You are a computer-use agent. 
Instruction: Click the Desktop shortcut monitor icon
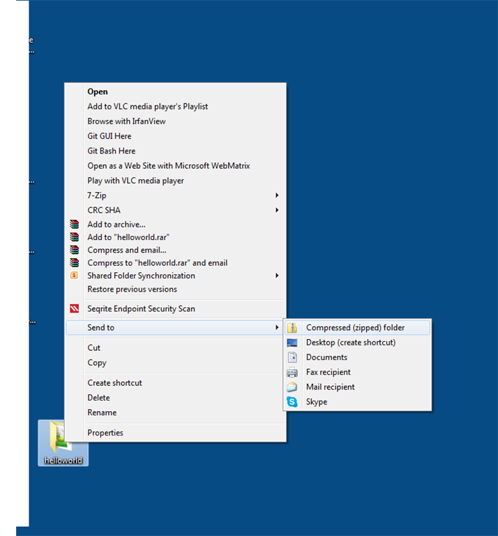pyautogui.click(x=292, y=343)
